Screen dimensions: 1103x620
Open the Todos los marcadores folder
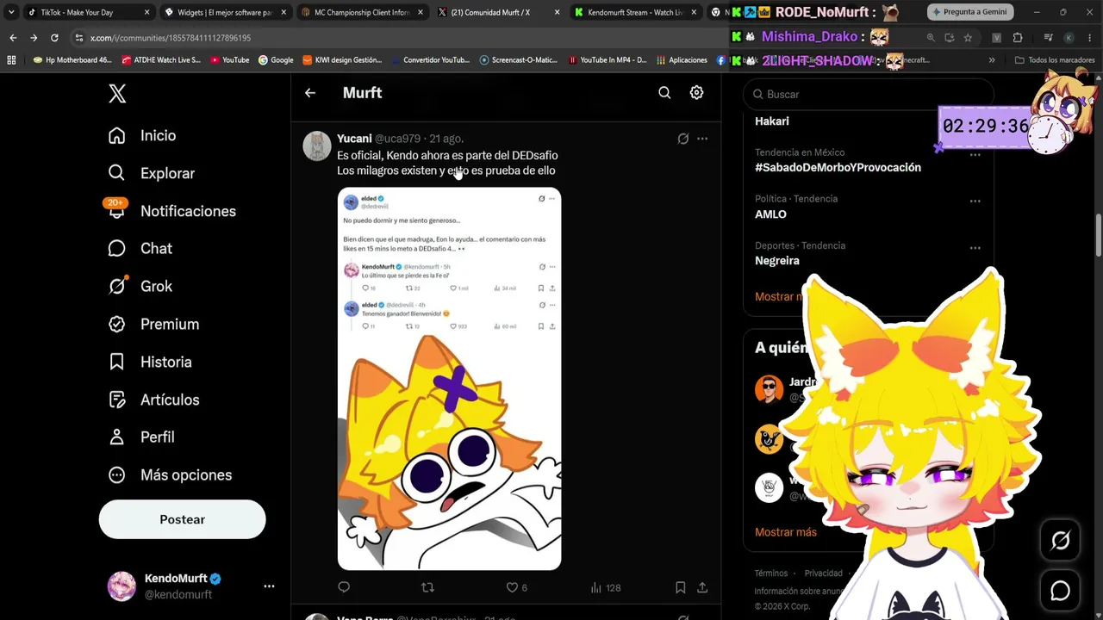(1055, 60)
